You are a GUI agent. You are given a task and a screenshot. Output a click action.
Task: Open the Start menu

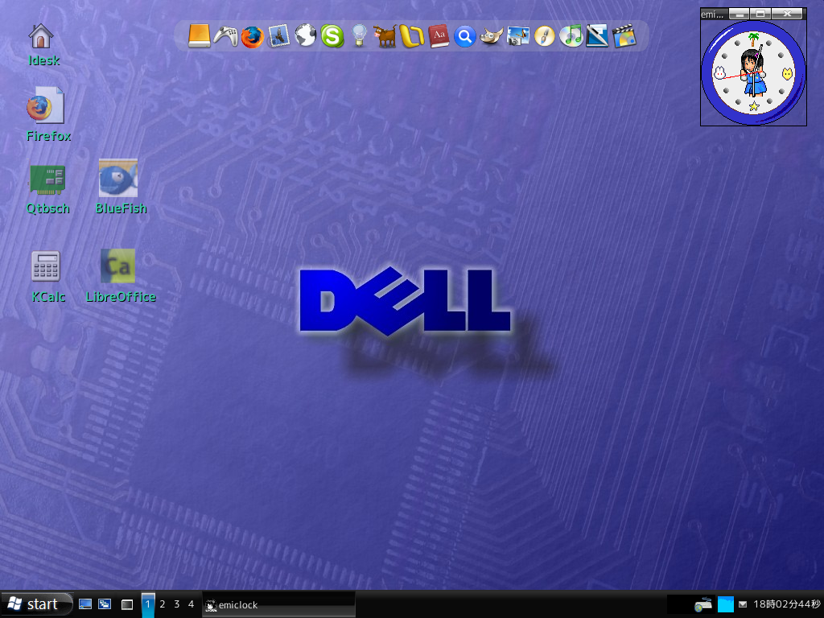pos(36,604)
